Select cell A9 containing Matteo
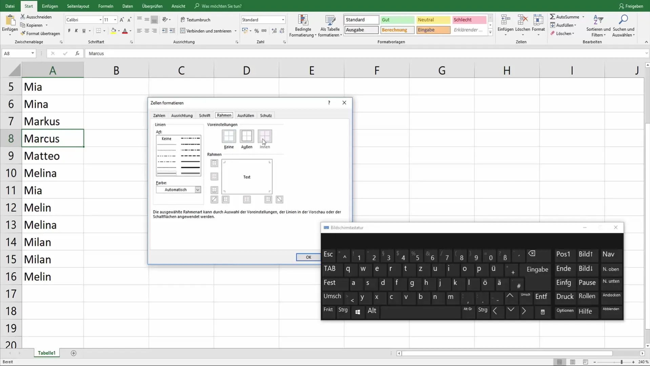Image resolution: width=650 pixels, height=366 pixels. tap(53, 156)
